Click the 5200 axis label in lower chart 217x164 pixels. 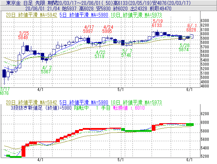[205, 156]
